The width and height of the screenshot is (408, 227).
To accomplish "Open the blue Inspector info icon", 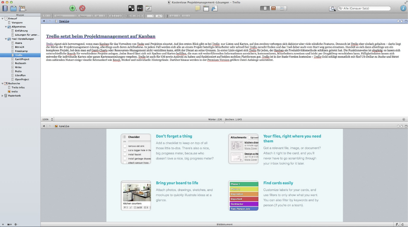I will point(403,8).
